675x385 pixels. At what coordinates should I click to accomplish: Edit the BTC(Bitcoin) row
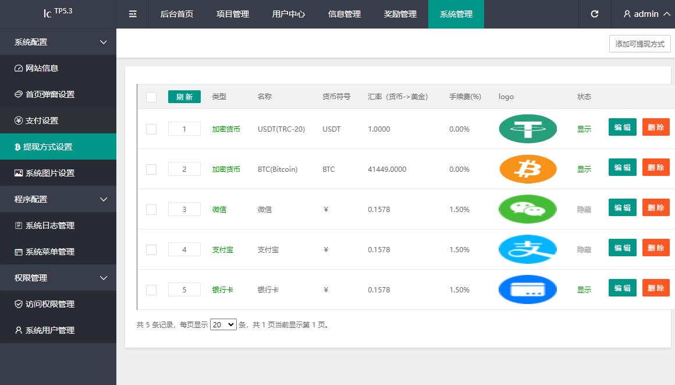pos(623,167)
